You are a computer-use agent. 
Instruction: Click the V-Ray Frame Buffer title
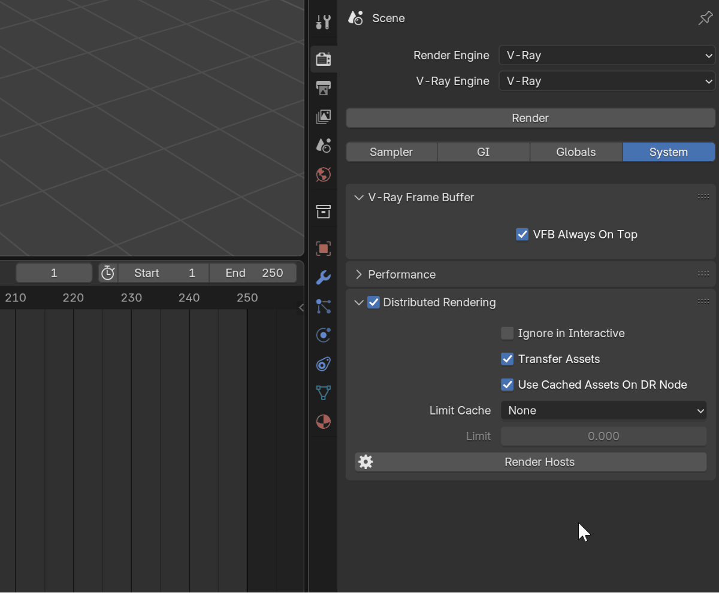point(421,197)
